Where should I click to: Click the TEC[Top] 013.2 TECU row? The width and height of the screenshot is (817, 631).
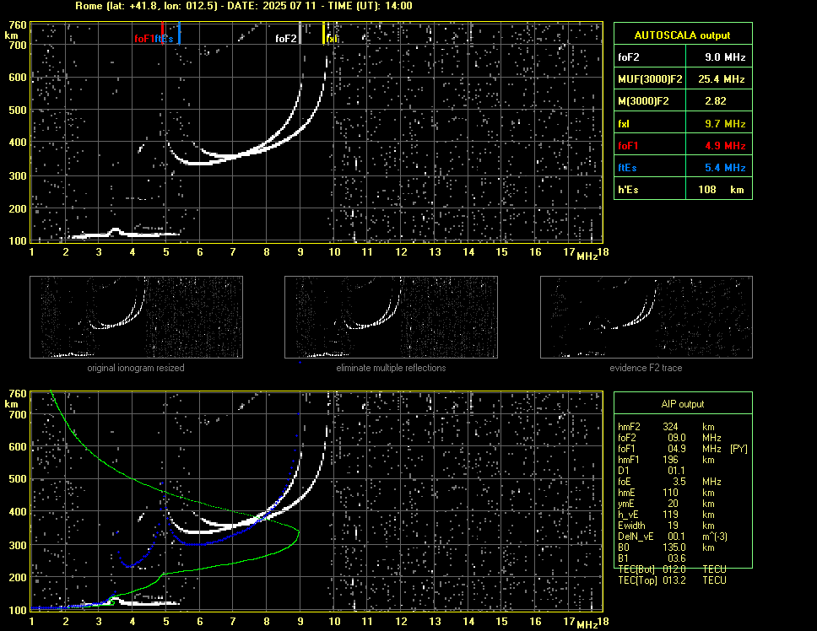point(672,580)
